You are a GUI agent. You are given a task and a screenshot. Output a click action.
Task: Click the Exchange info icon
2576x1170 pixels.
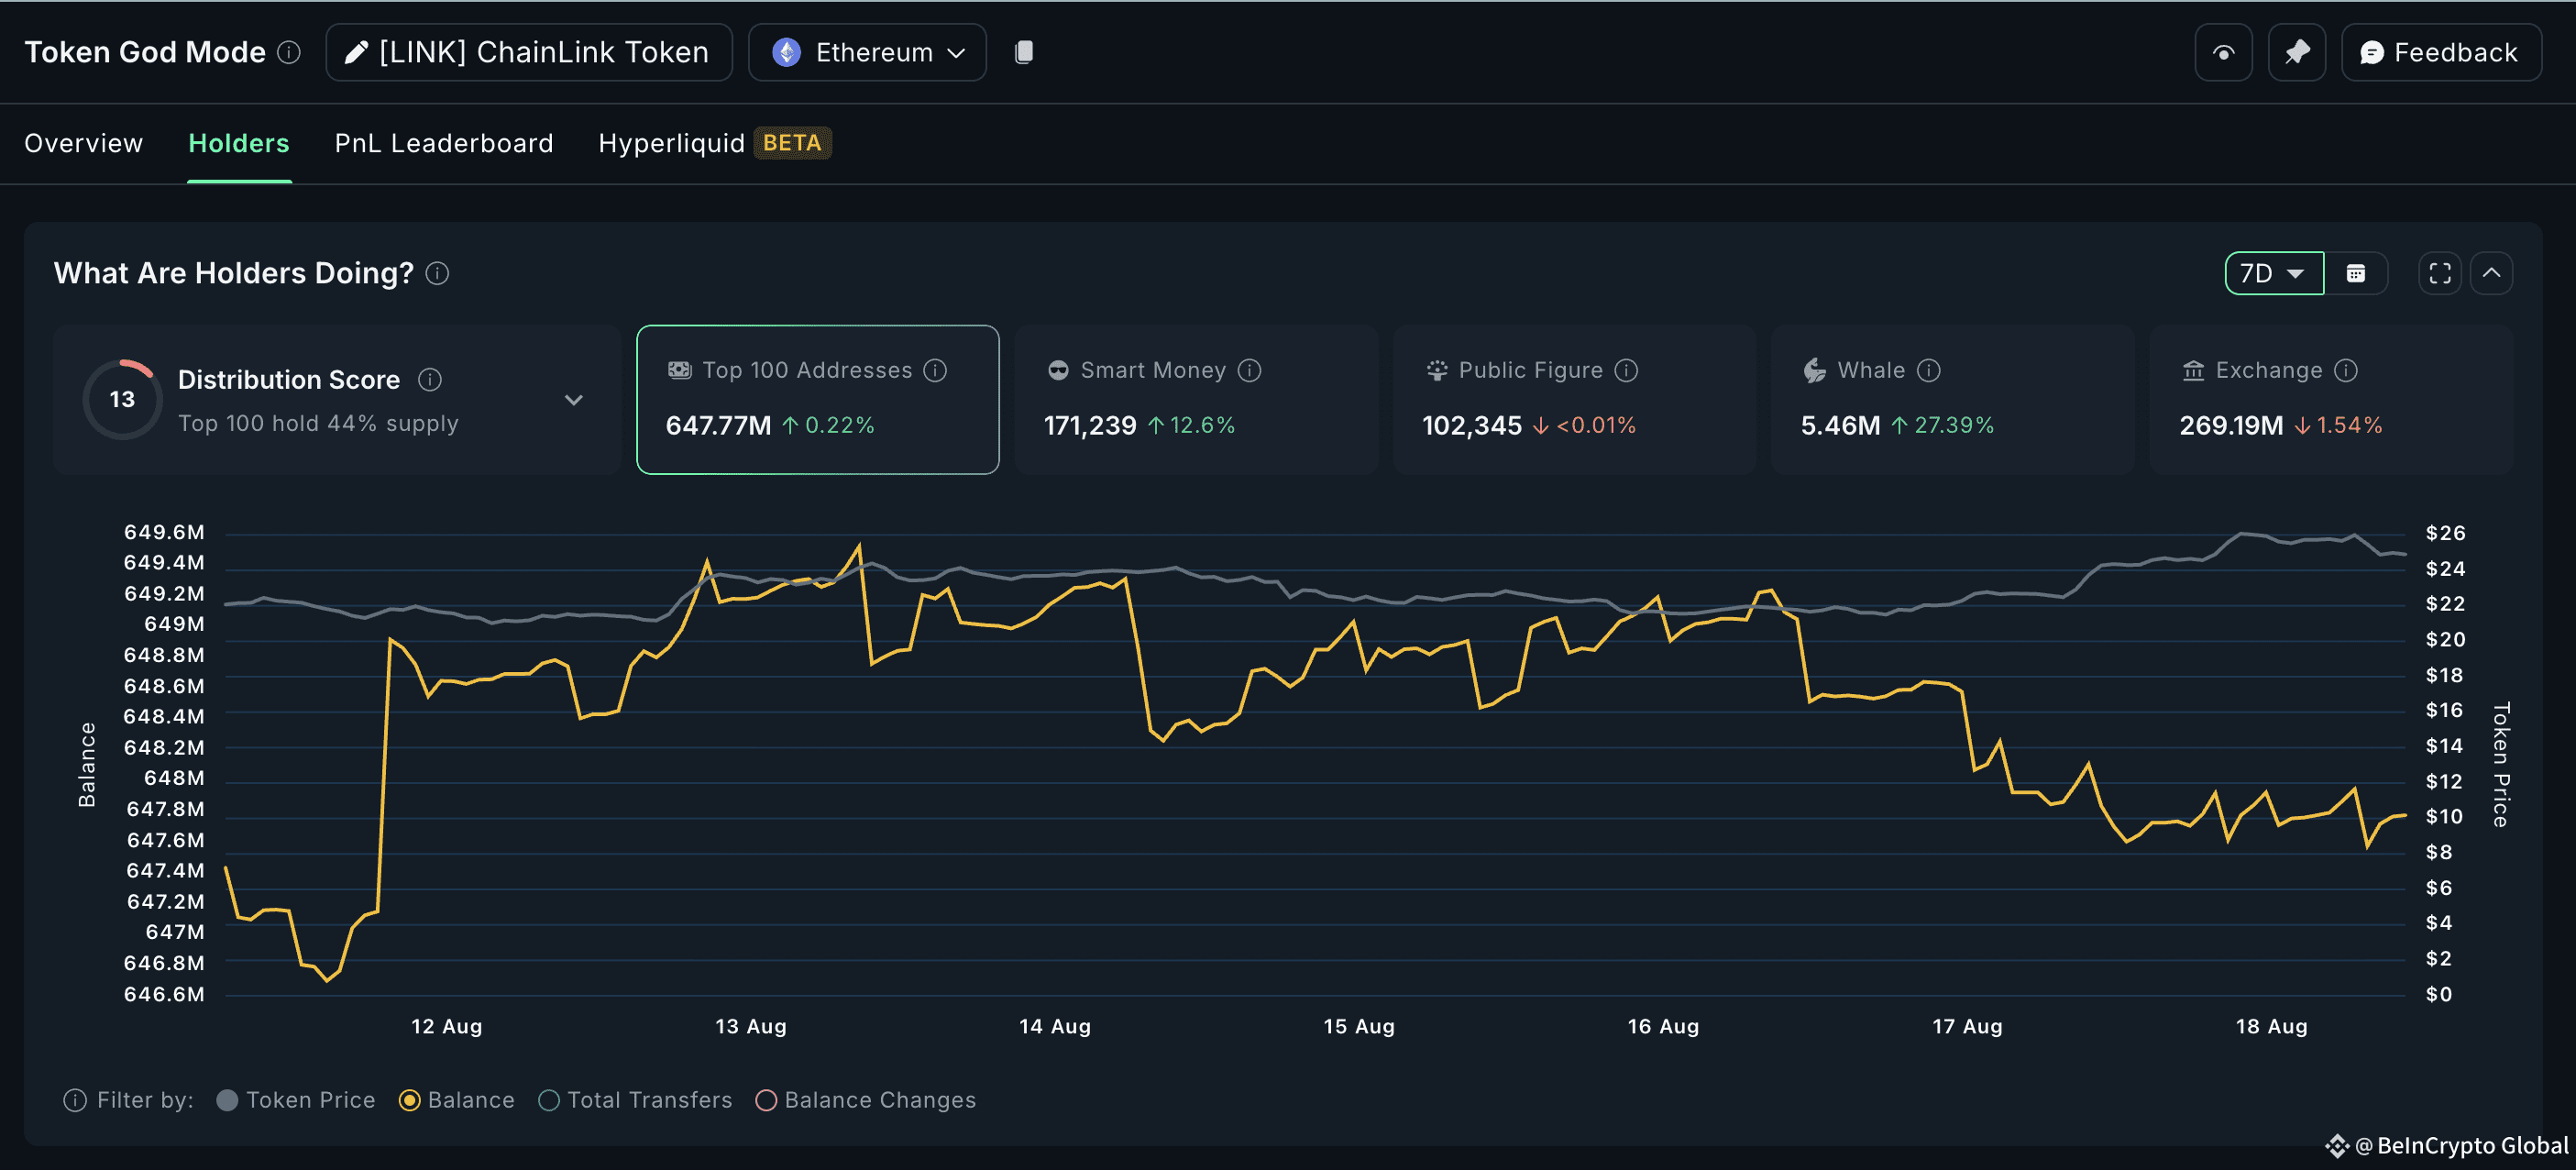[x=2346, y=370]
